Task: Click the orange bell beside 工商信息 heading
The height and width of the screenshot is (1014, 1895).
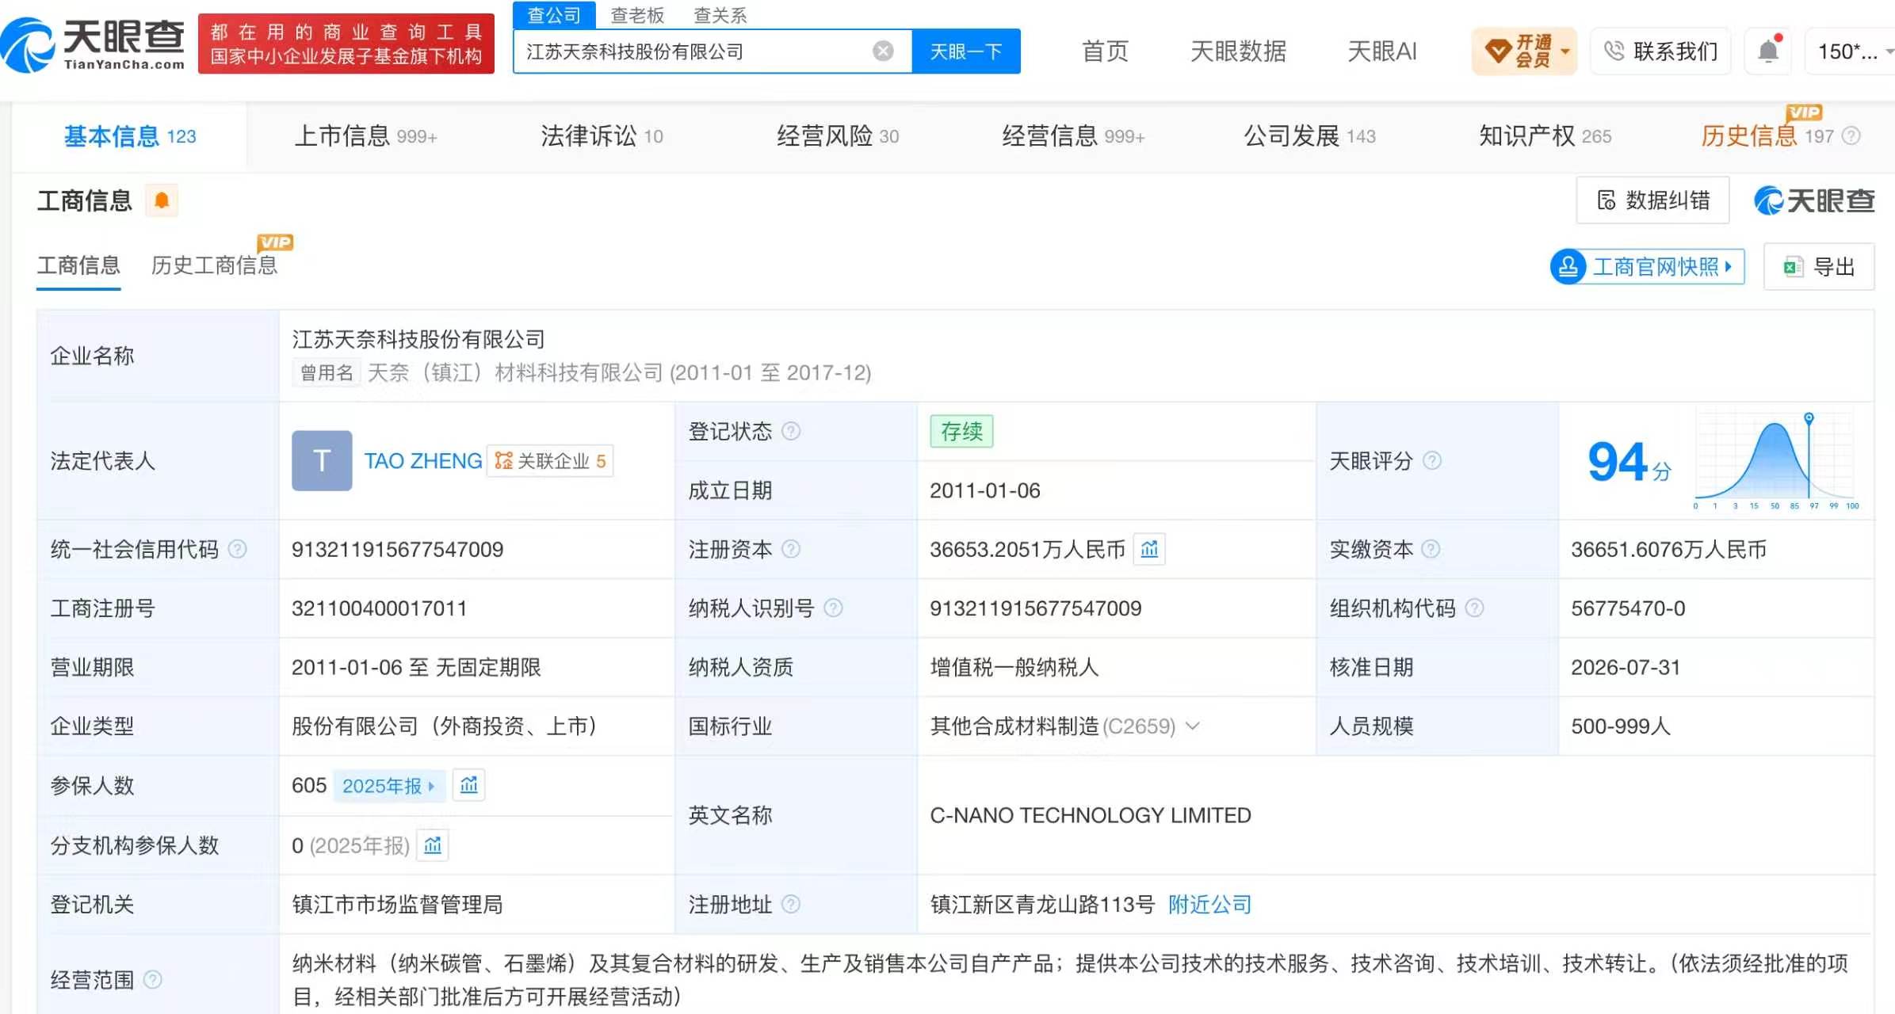Action: [162, 200]
